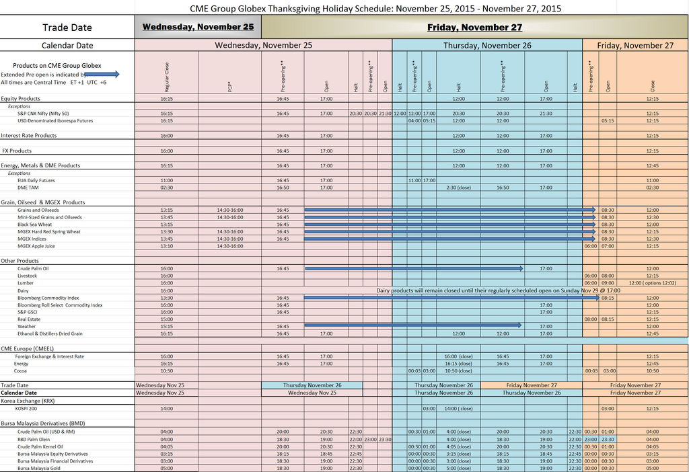689x472 pixels.
Task: Select the "FX Products" row label
Action: 17,151
